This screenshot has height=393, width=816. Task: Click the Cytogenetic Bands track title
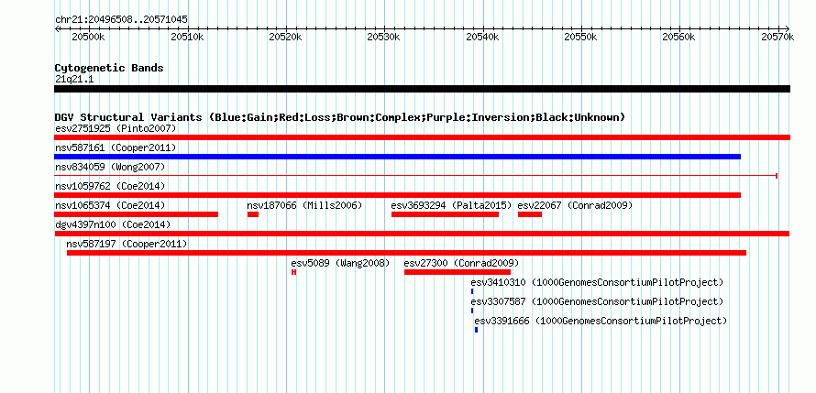click(109, 68)
